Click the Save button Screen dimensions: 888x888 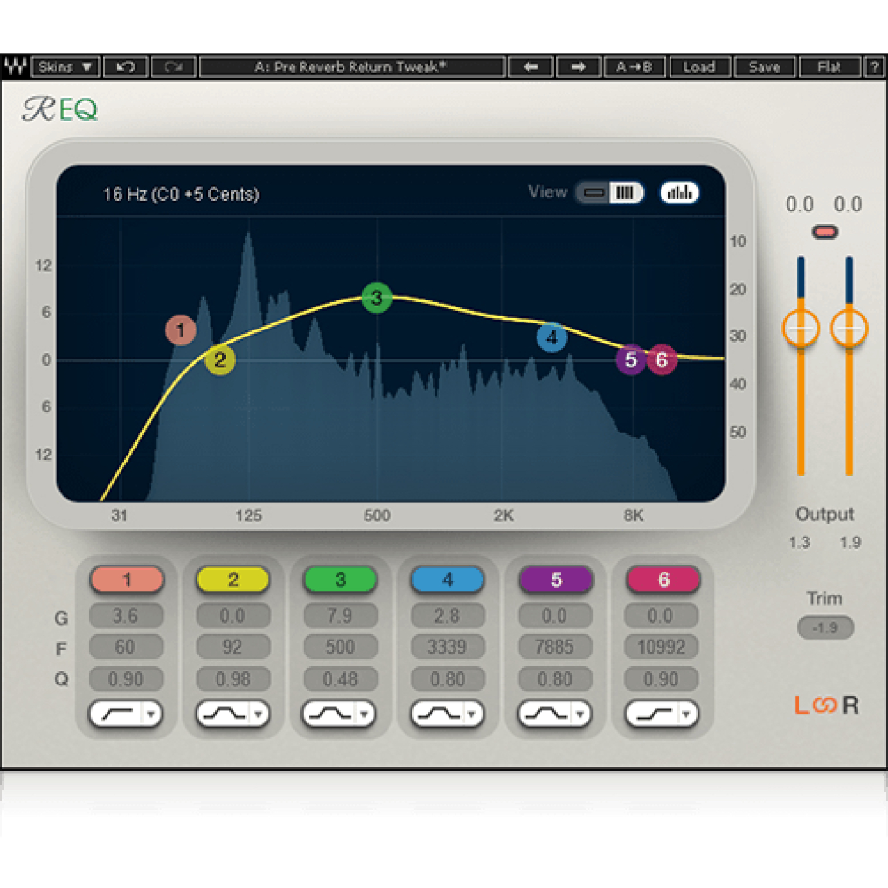tap(764, 66)
